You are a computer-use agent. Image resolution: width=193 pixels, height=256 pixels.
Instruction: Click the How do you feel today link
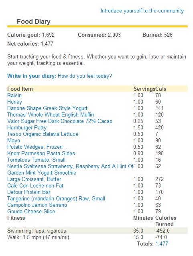[85, 76]
